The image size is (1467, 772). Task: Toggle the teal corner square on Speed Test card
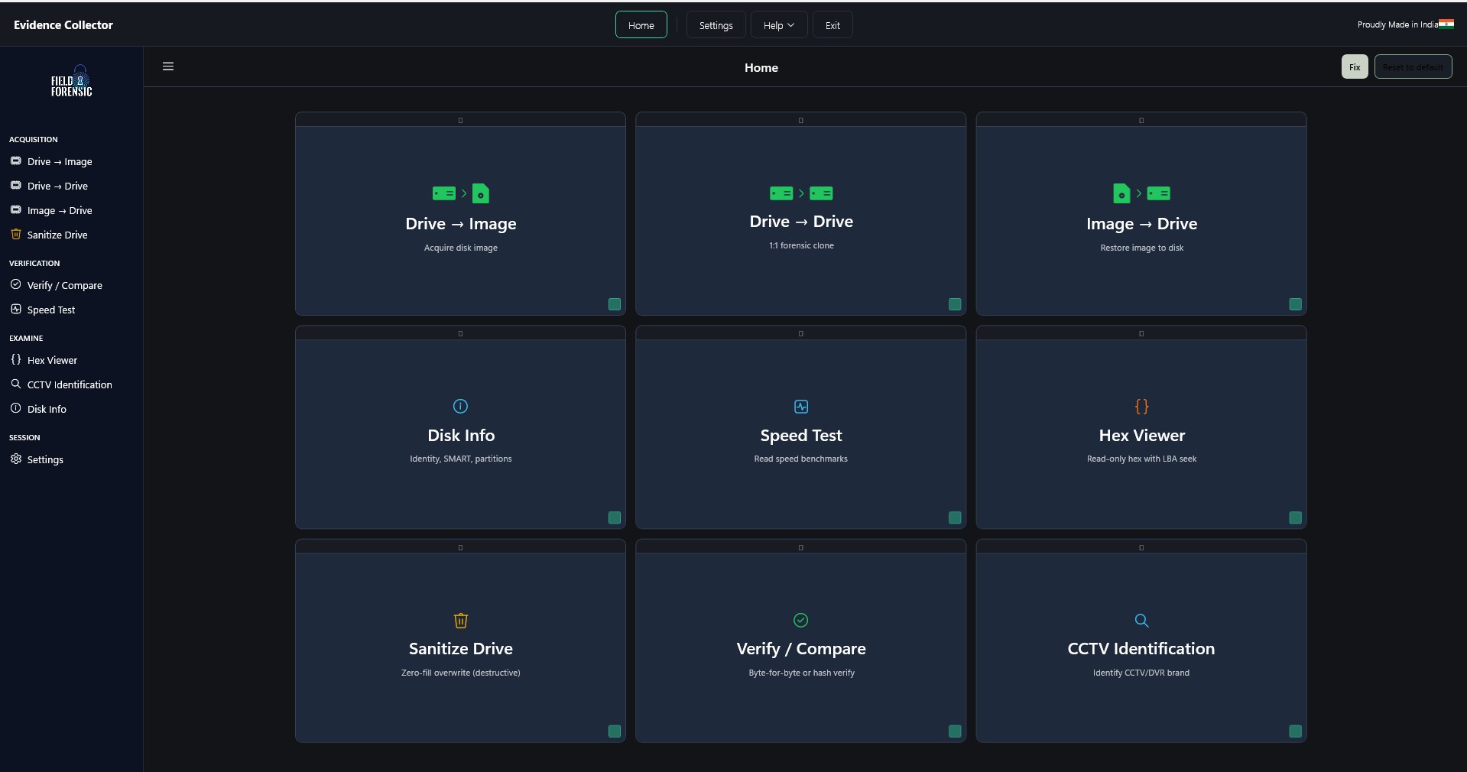click(955, 517)
